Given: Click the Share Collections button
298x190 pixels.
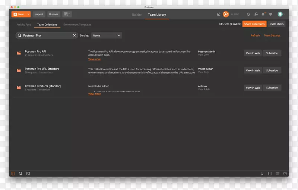Looking at the screenshot, I should [x=254, y=24].
